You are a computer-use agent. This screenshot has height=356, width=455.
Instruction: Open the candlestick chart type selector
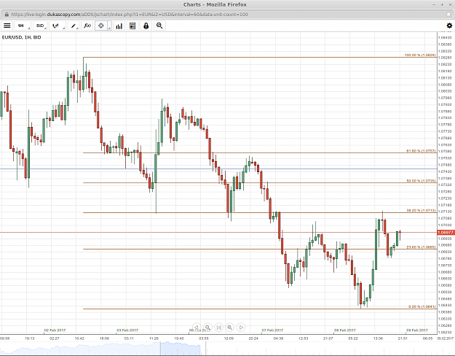point(58,26)
